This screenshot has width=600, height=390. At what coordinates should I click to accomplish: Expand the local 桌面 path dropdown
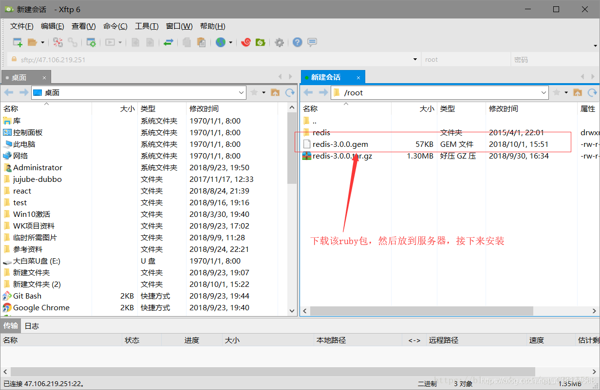tap(242, 92)
